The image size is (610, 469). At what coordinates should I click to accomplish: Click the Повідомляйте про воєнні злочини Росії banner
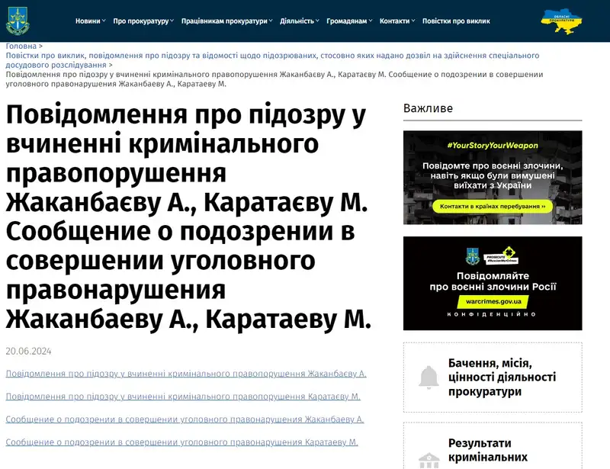(x=492, y=283)
